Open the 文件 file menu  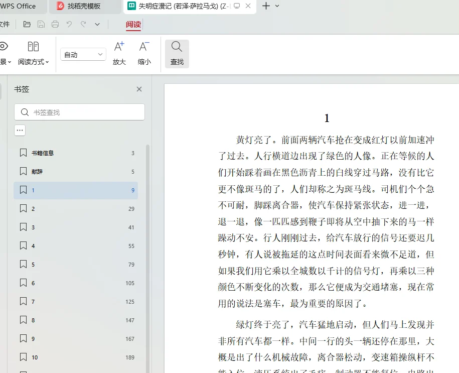tap(5, 24)
